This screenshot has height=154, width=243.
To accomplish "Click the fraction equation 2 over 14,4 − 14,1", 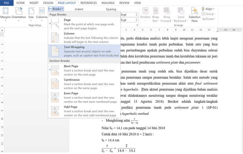I will [x=126, y=148].
